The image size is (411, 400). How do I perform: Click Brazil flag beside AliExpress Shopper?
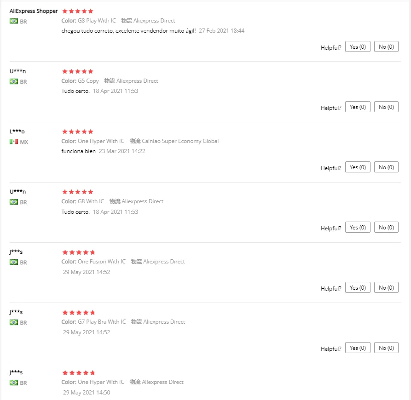pyautogui.click(x=14, y=21)
